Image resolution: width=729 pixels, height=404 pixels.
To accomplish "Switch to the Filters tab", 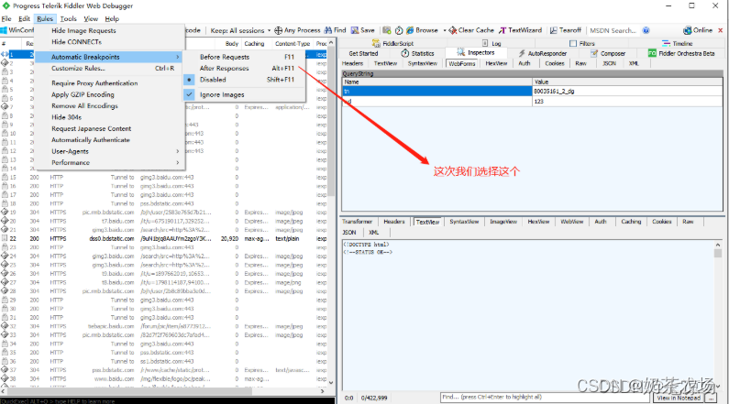I will [582, 43].
